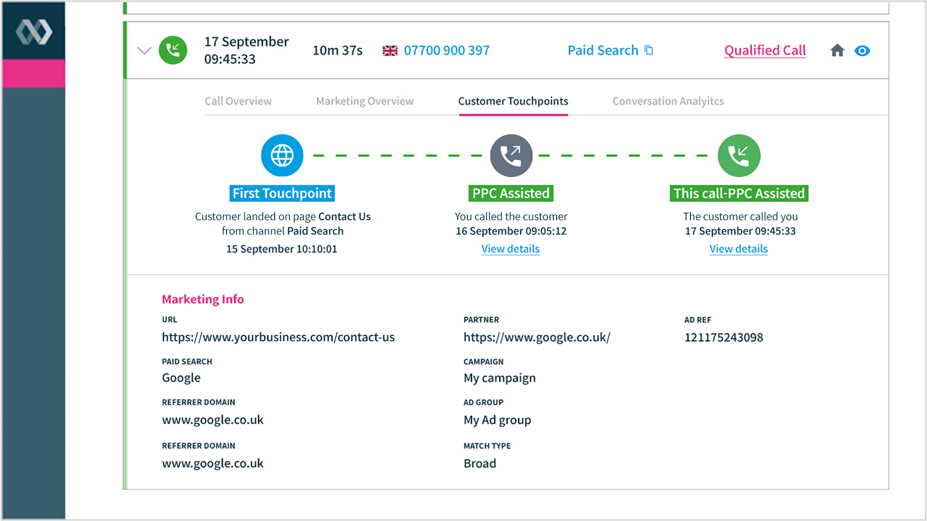View details of 17 September inbound call
This screenshot has width=927, height=521.
pyautogui.click(x=738, y=249)
